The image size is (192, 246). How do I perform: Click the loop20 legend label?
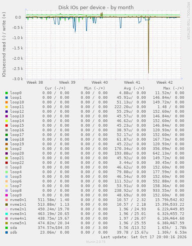[17, 153]
